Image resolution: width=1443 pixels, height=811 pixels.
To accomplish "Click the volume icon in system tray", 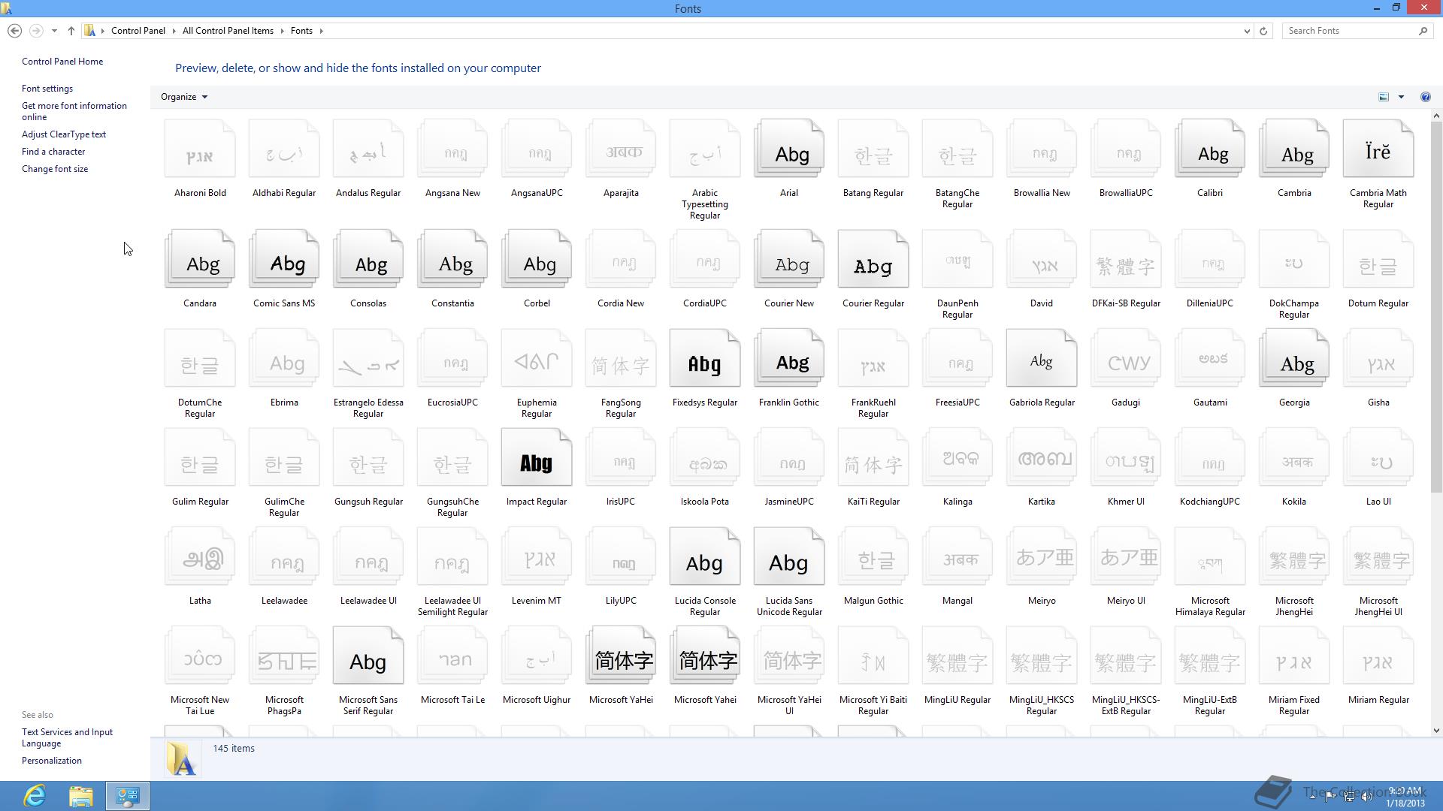I will point(1367,797).
